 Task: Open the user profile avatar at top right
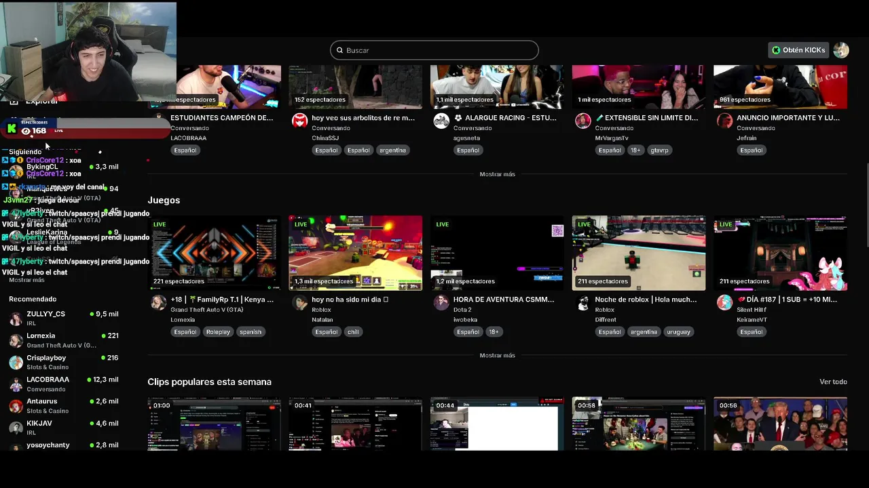point(841,50)
